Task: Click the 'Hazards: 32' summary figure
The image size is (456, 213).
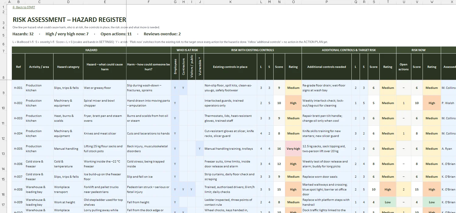Action: point(23,34)
